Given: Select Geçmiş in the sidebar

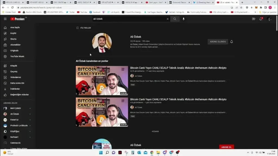Looking at the screenshot, I should click(x=14, y=71).
